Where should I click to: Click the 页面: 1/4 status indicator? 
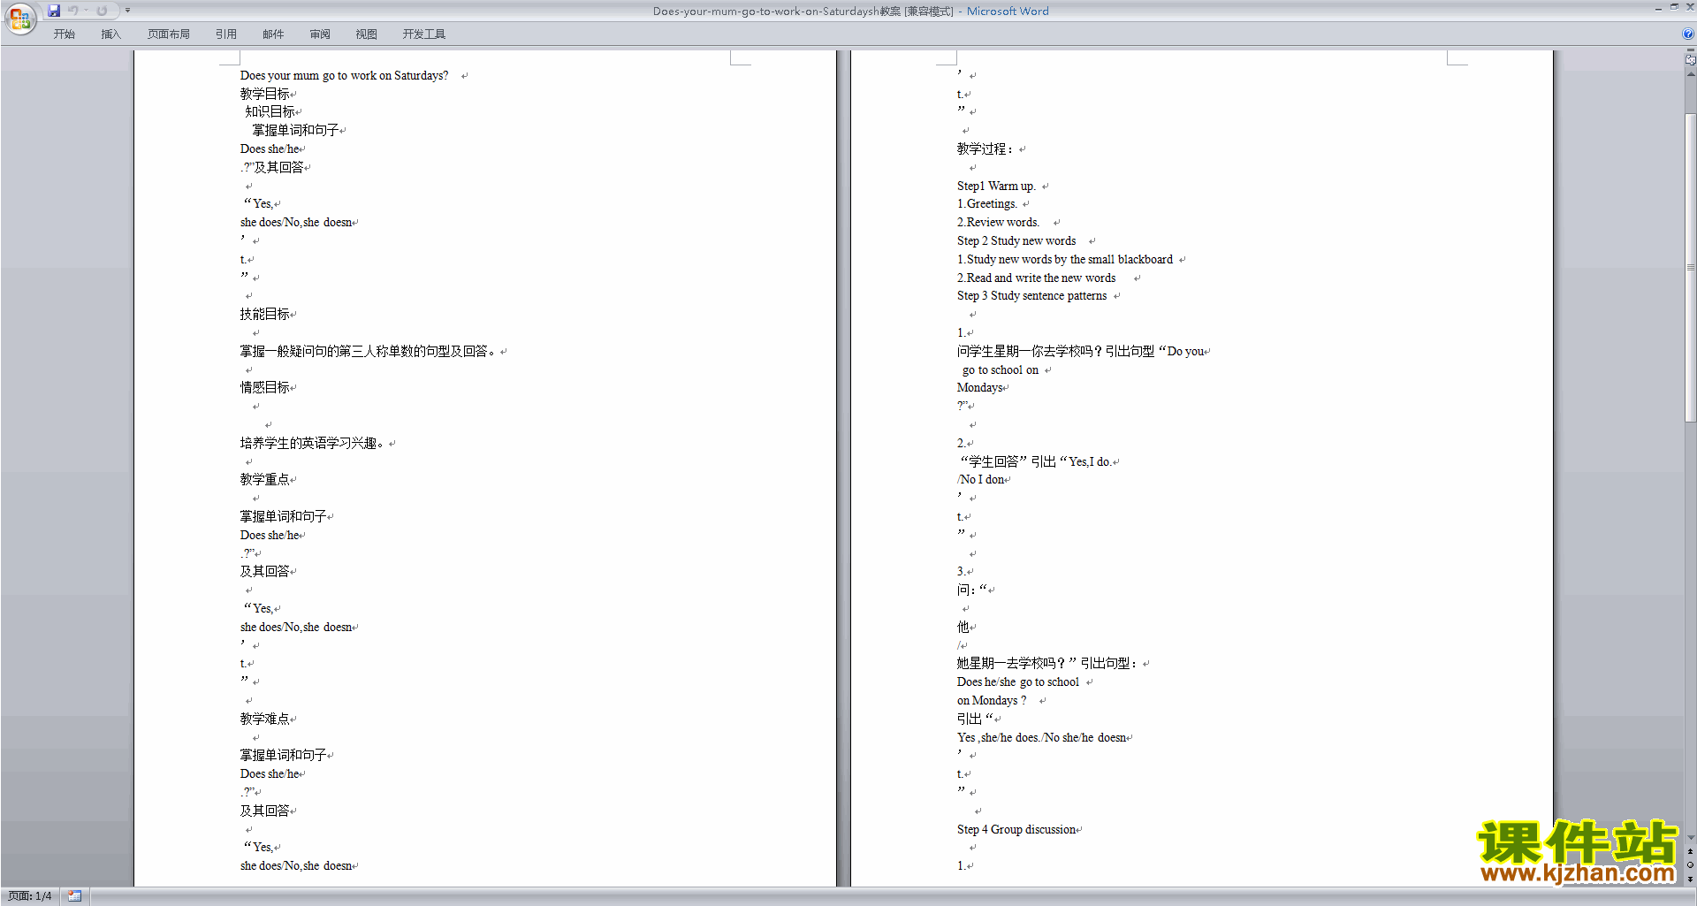[x=30, y=896]
